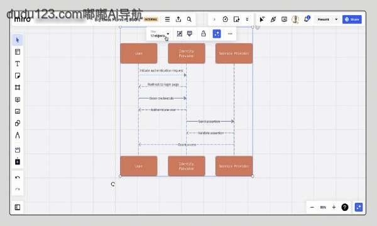Click the blue Share button

(x=352, y=19)
